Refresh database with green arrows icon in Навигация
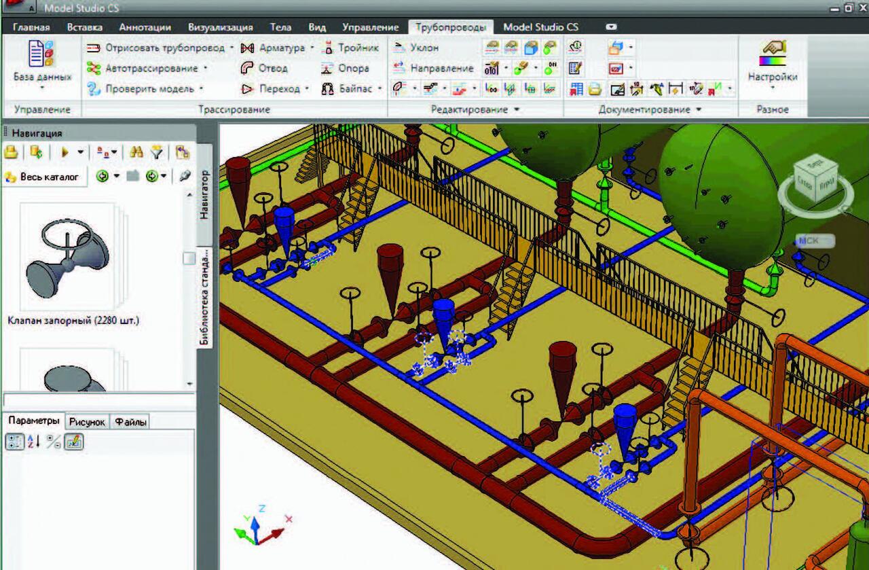Viewport: 869px width, 570px height. click(x=36, y=152)
